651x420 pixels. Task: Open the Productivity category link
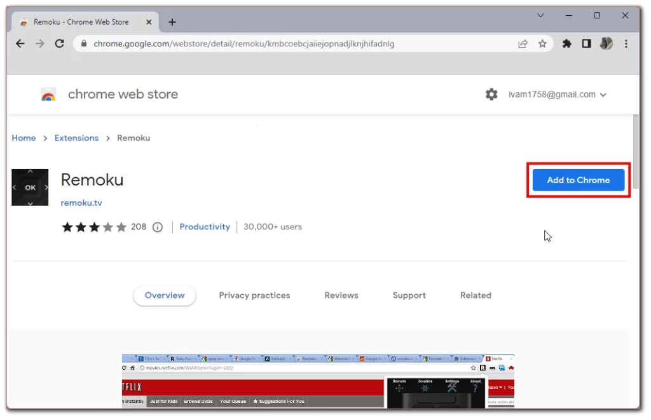205,227
